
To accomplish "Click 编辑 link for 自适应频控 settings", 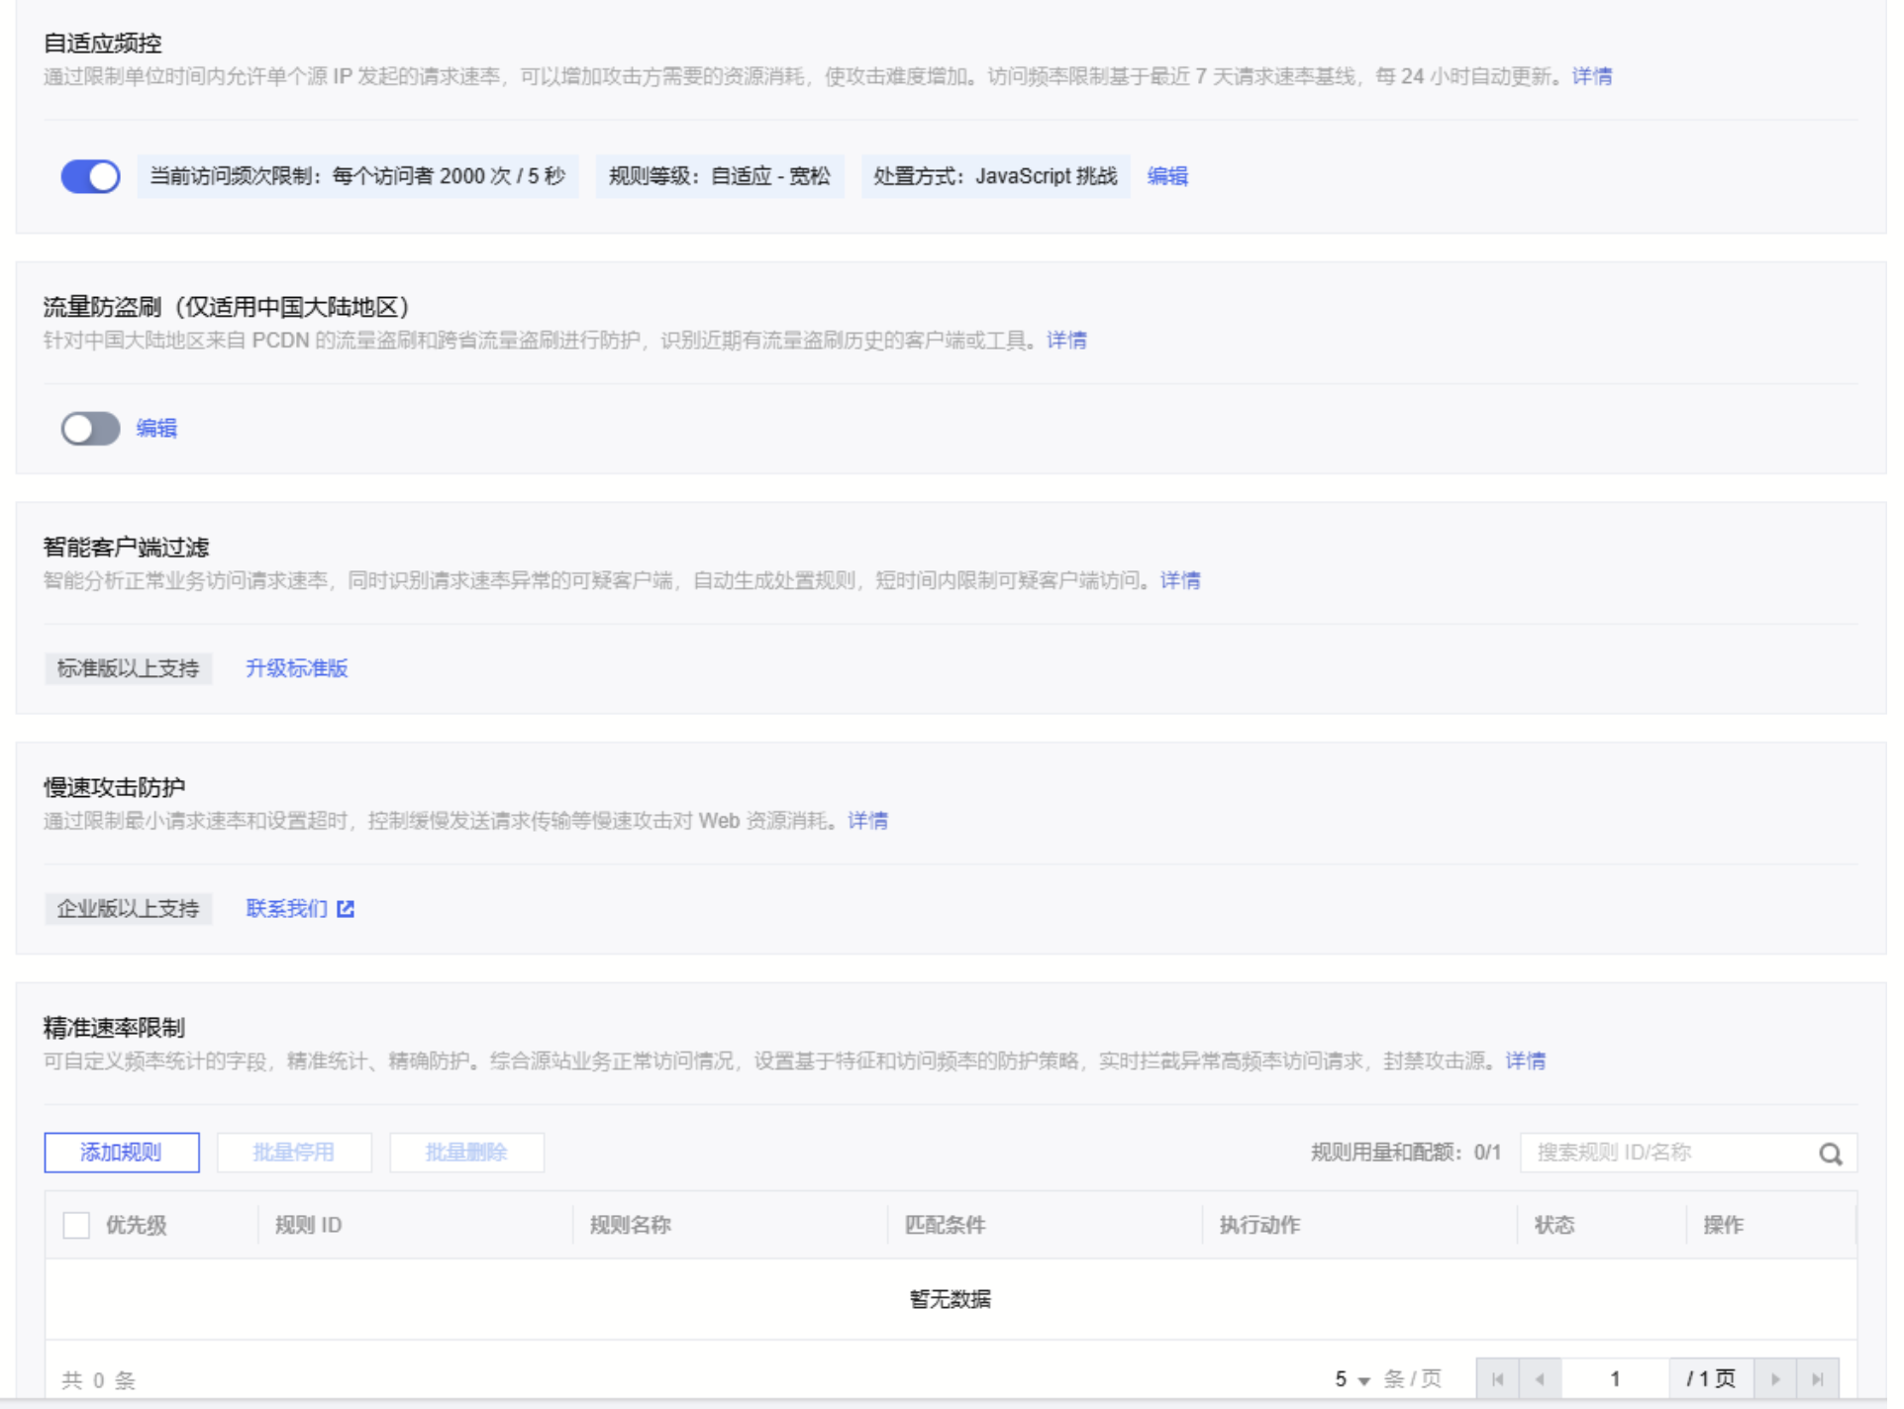I will coord(1166,176).
